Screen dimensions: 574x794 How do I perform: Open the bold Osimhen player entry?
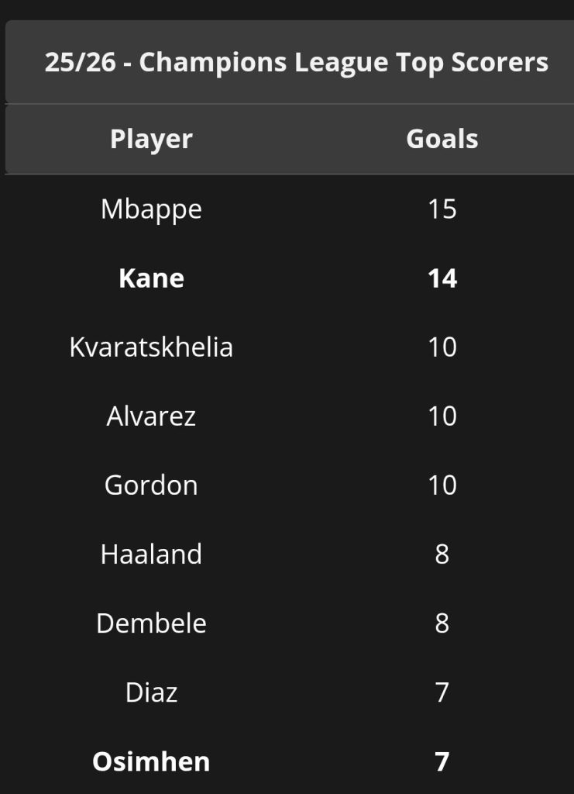pyautogui.click(x=151, y=761)
